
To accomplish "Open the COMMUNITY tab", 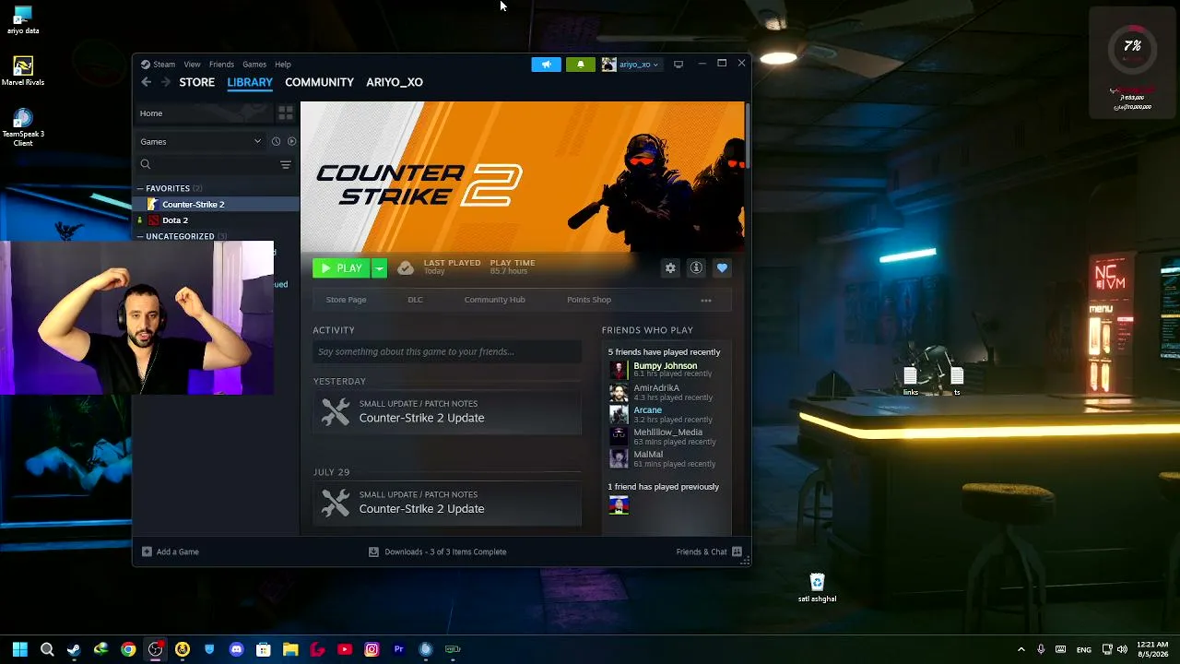I will point(319,82).
